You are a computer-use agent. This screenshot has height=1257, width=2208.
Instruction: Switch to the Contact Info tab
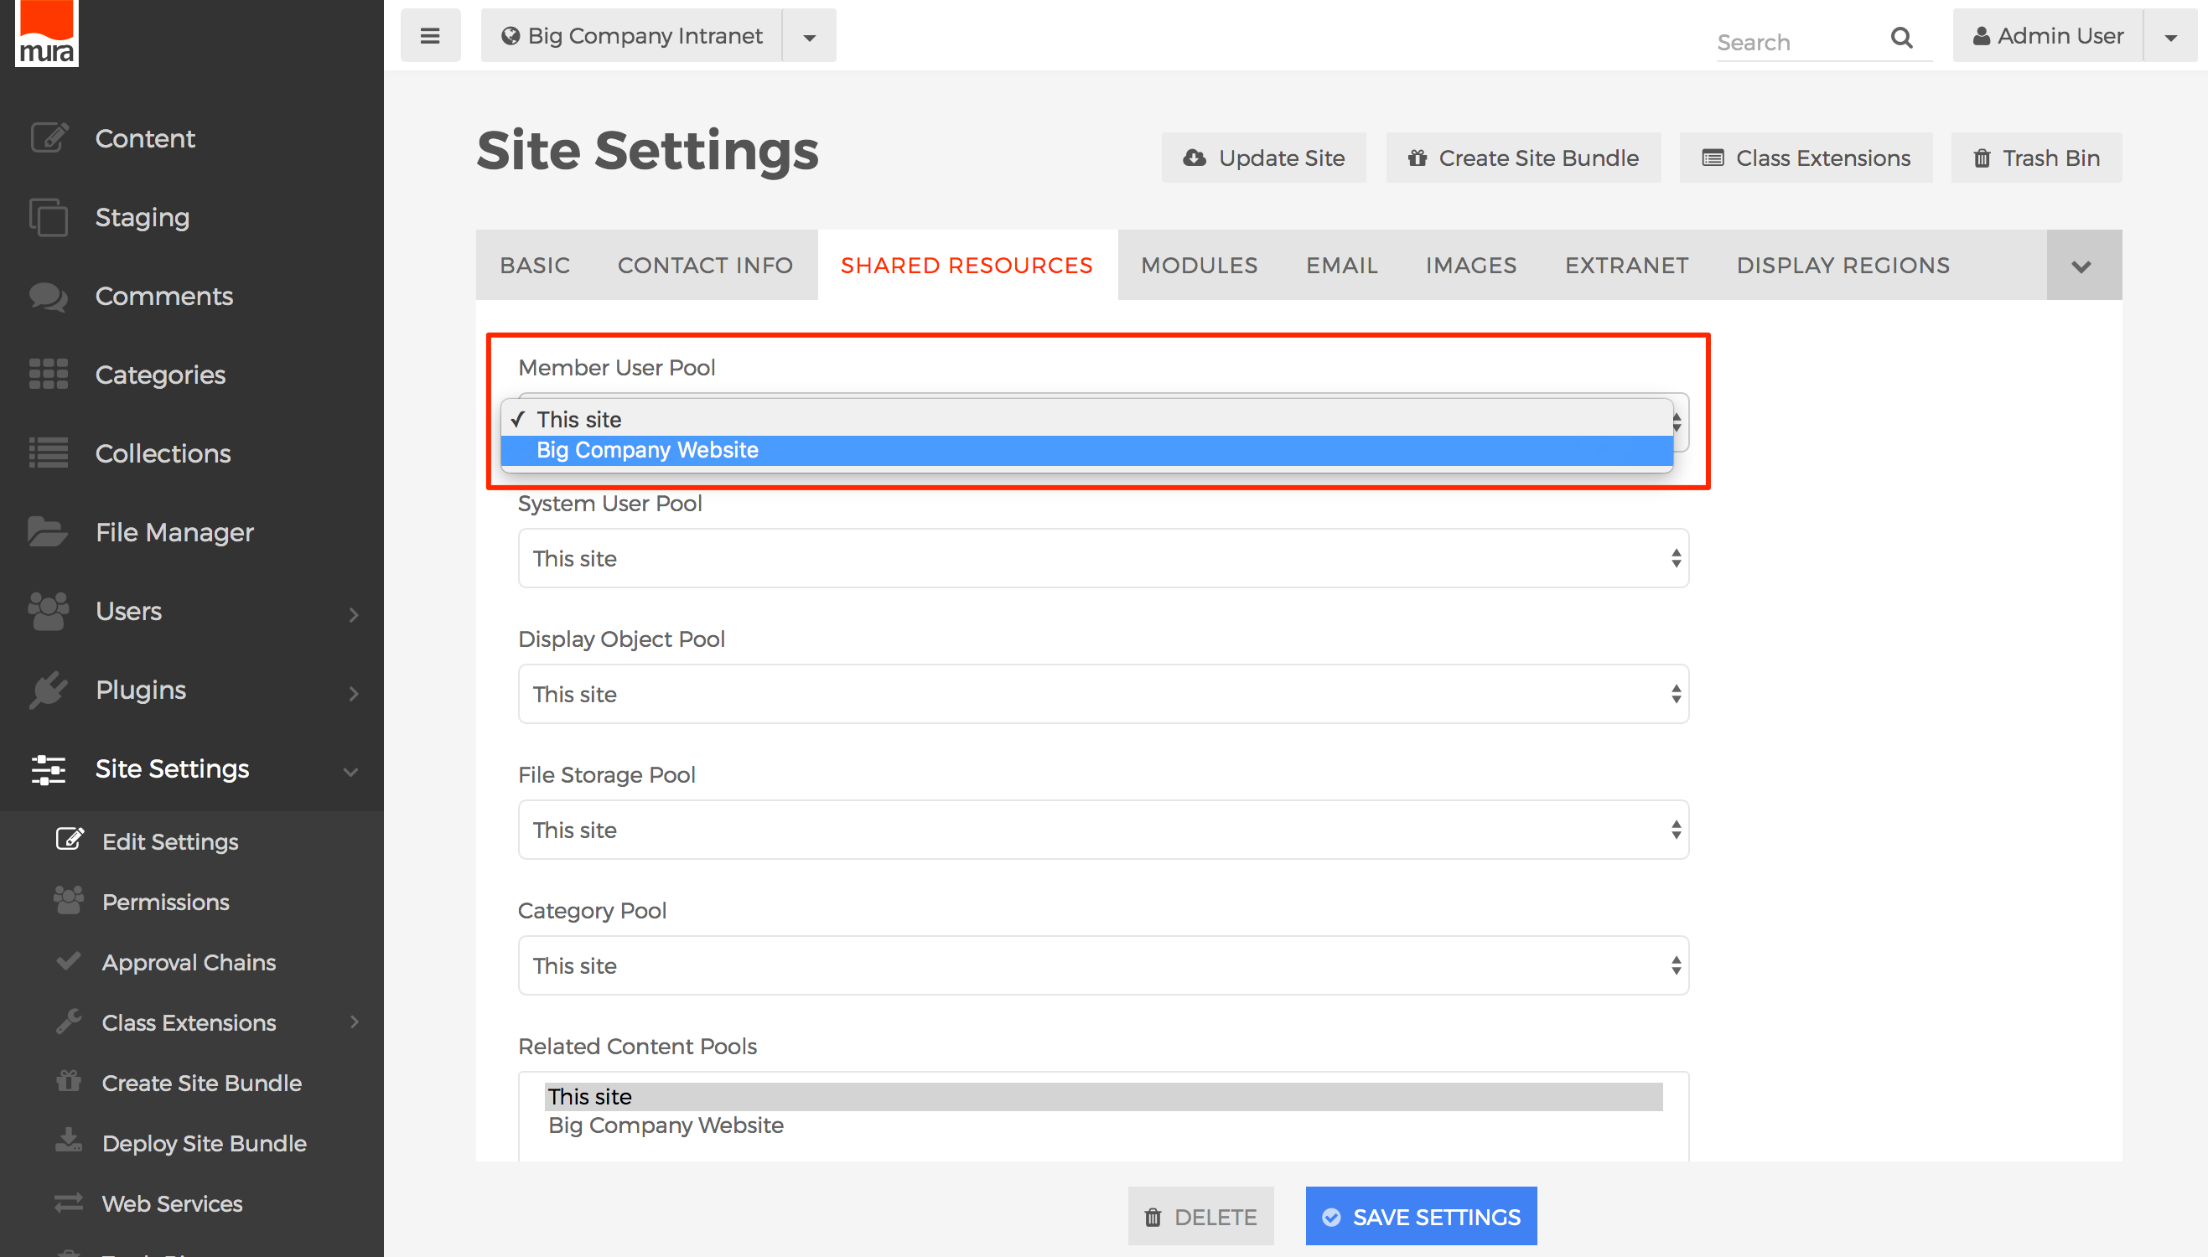[705, 266]
